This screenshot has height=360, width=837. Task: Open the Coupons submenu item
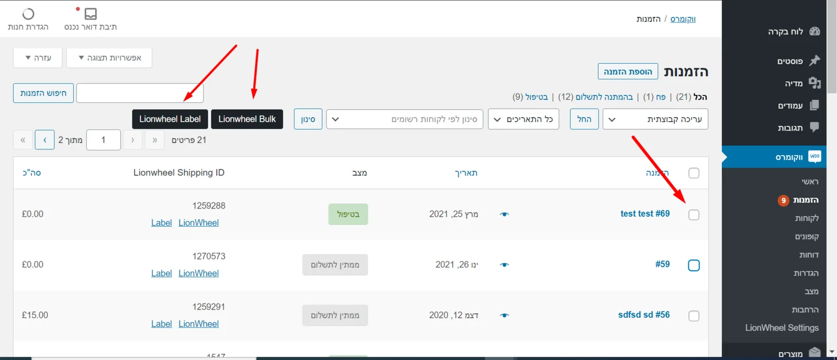click(x=807, y=237)
